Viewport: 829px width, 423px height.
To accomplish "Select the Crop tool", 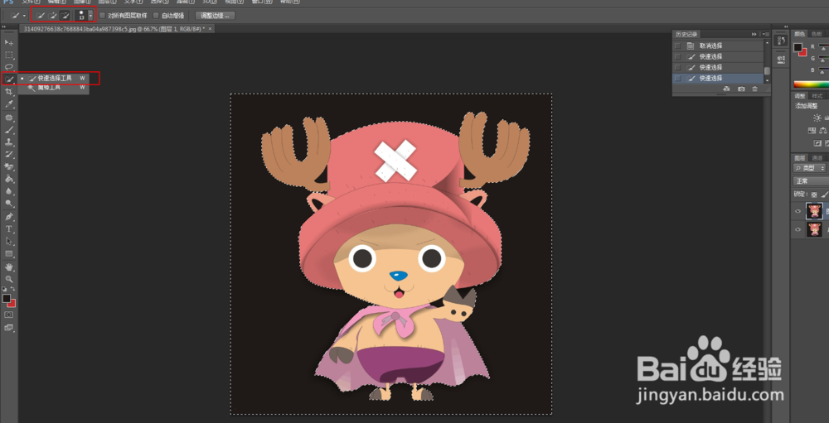I will click(x=9, y=92).
